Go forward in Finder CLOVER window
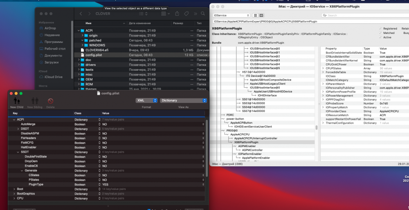 pos(90,13)
